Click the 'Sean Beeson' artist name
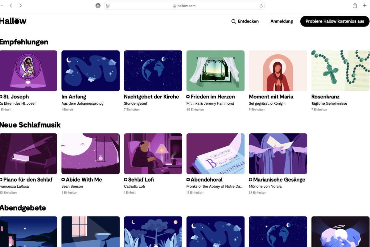Screen dimensions: 370x247 (72, 186)
